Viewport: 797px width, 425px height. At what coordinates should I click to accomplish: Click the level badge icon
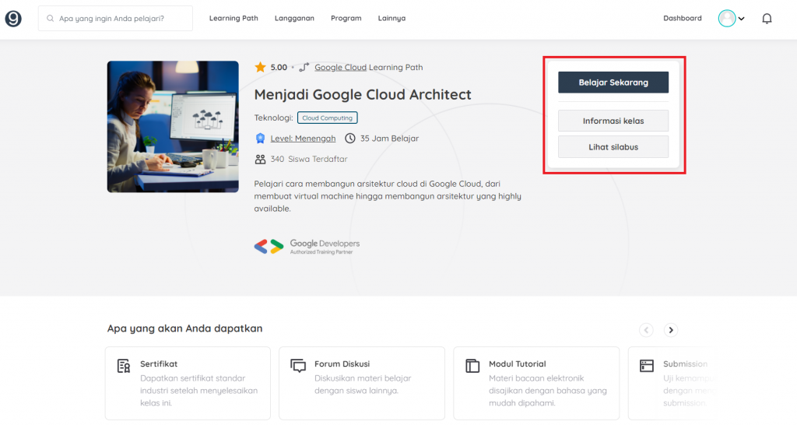[260, 139]
